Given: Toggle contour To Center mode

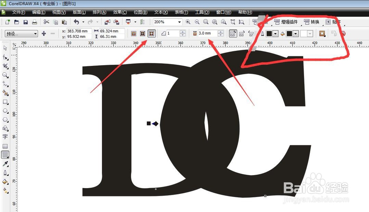Looking at the screenshot, I should [134, 33].
